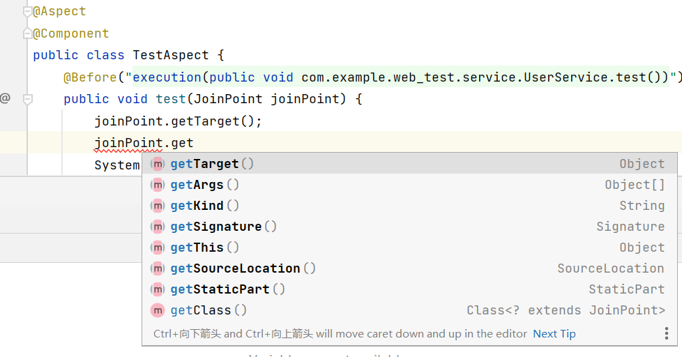Select getStaticPart() in autocomplete list
The image size is (682, 357).
pos(227,289)
